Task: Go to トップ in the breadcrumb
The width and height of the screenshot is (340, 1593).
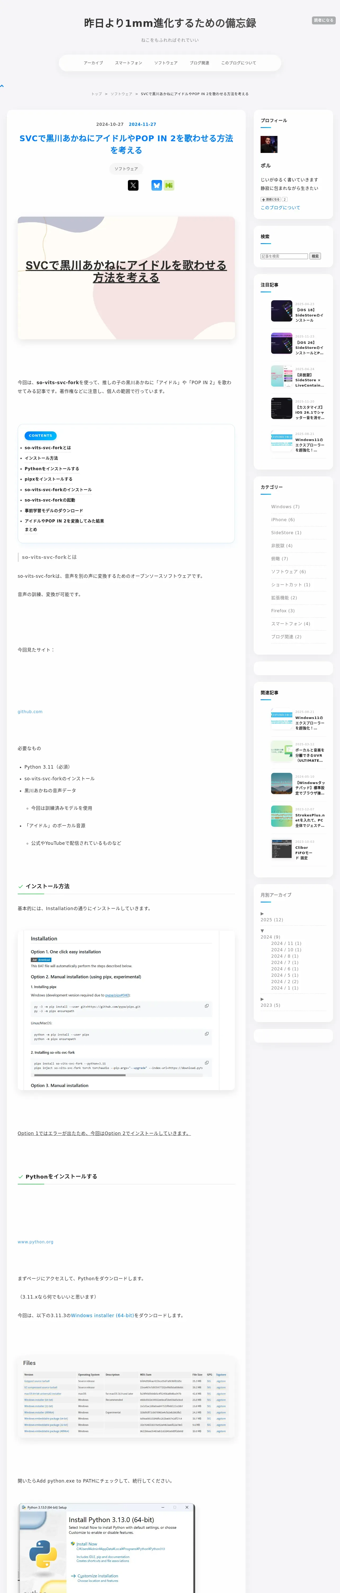Action: coord(96,94)
